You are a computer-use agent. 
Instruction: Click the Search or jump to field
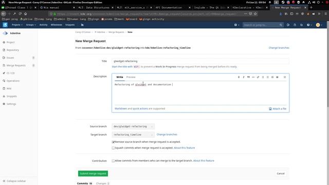click(x=263, y=25)
